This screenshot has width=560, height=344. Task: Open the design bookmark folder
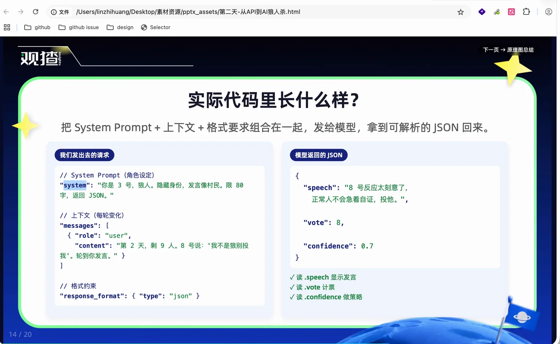(x=120, y=27)
